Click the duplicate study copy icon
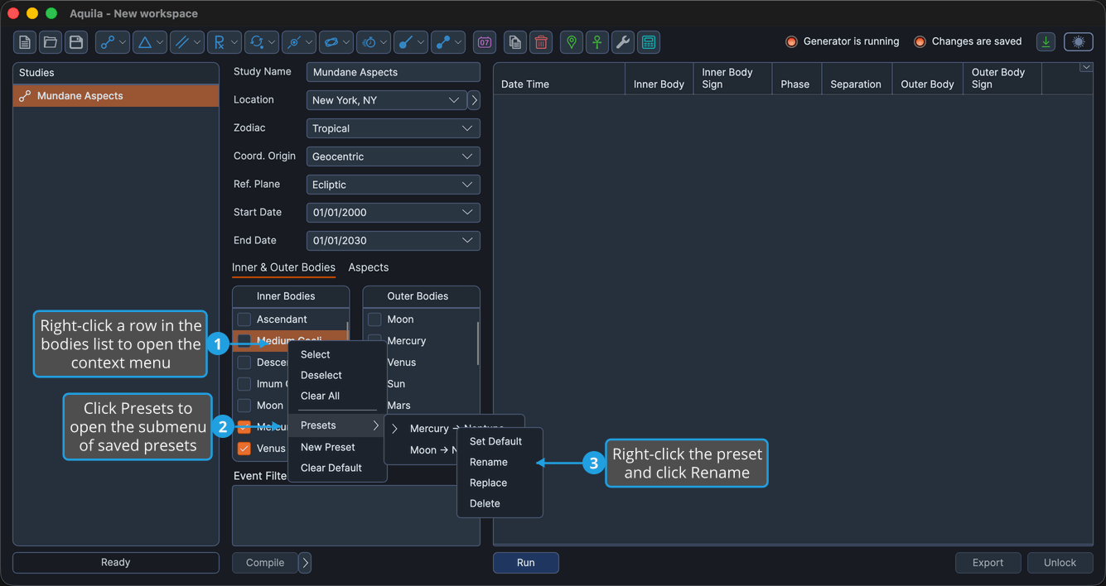The height and width of the screenshot is (586, 1106). click(515, 42)
